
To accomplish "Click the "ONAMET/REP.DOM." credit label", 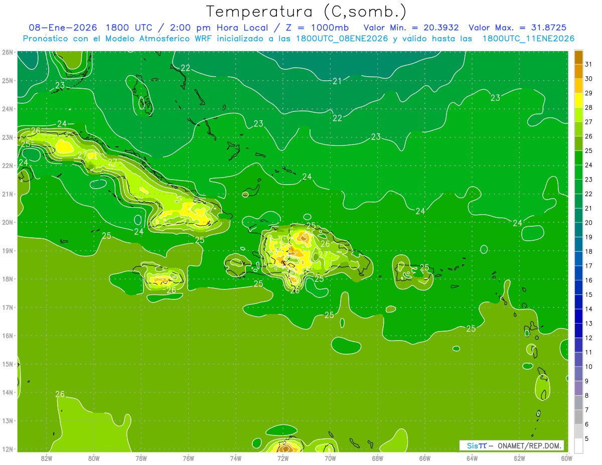I will pyautogui.click(x=529, y=445).
